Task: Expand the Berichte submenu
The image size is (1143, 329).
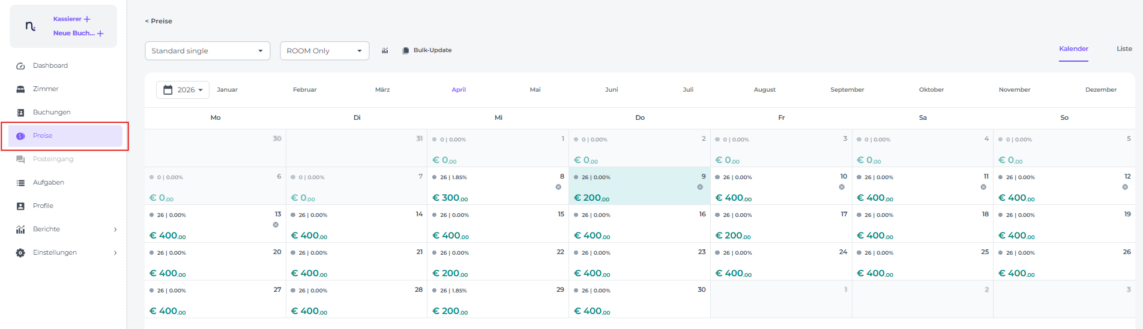Action: coord(115,230)
